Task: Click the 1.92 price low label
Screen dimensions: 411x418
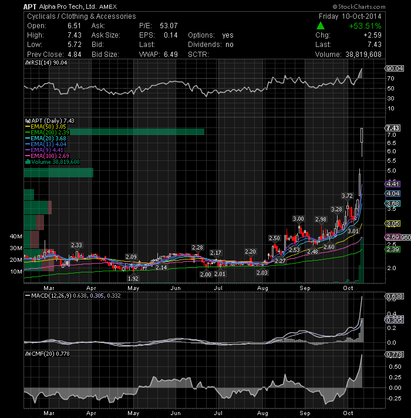Action: (x=133, y=279)
